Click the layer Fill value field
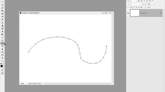The width and height of the screenshot is (165, 92). (x=149, y=7)
